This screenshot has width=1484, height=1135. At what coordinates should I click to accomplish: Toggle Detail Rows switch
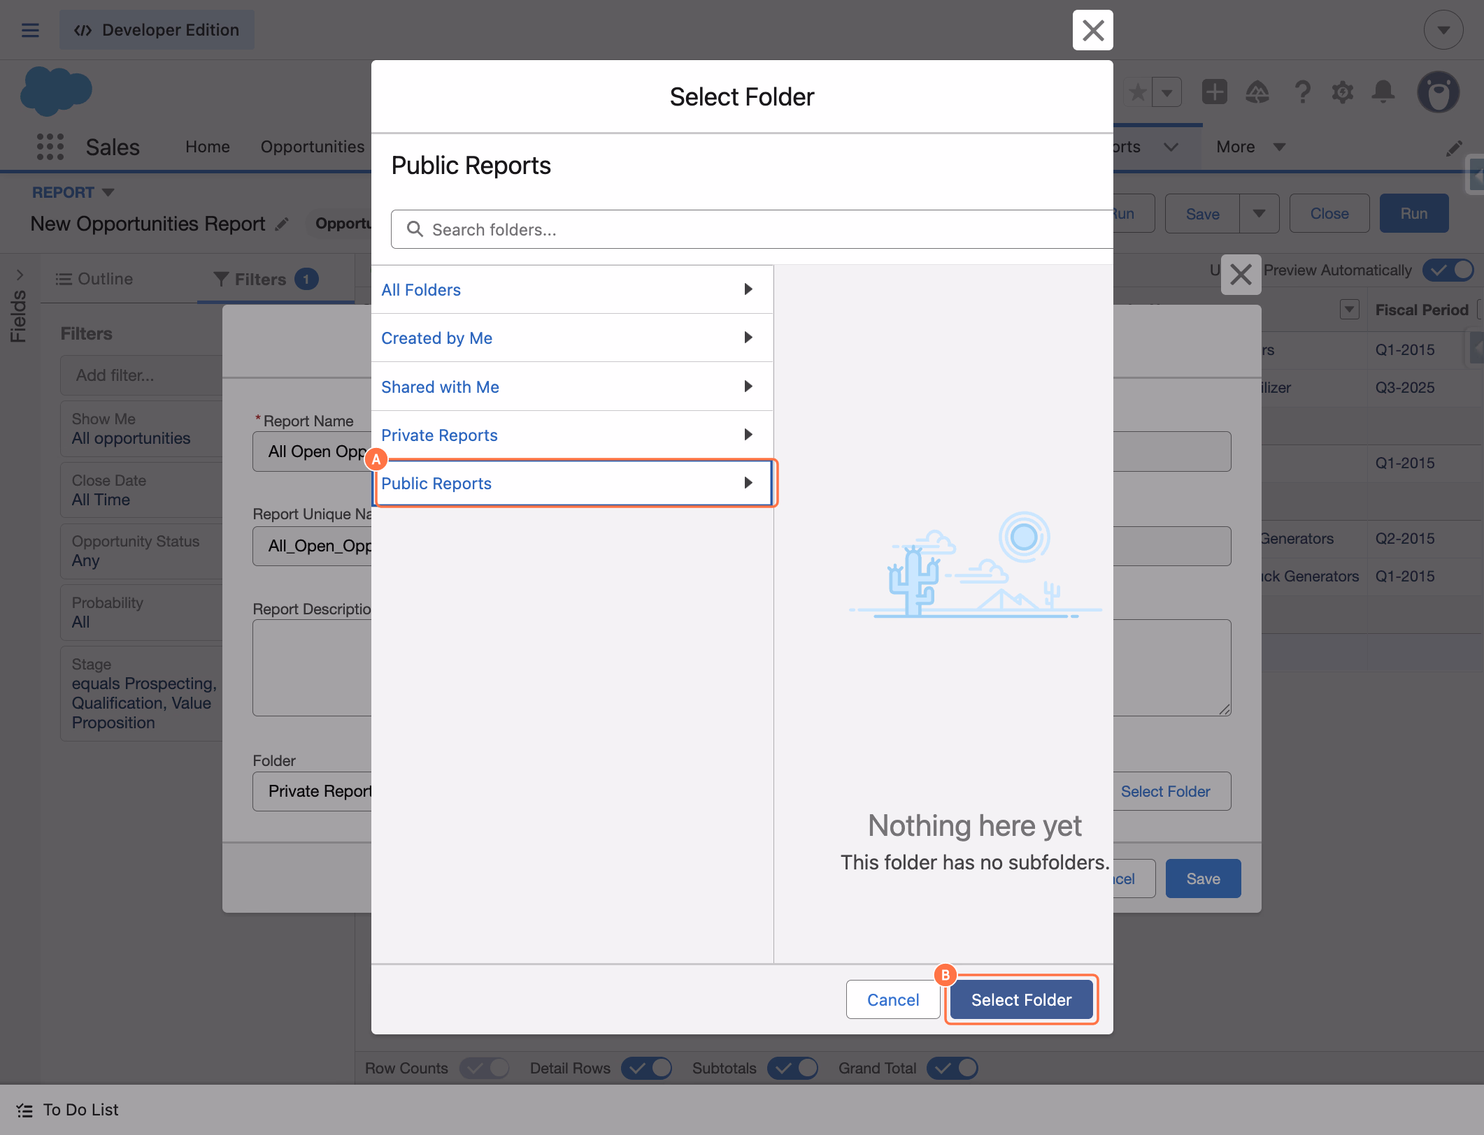click(646, 1068)
